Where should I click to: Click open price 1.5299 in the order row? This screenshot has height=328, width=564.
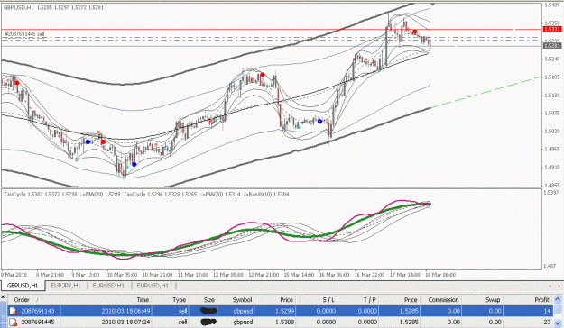coord(286,311)
